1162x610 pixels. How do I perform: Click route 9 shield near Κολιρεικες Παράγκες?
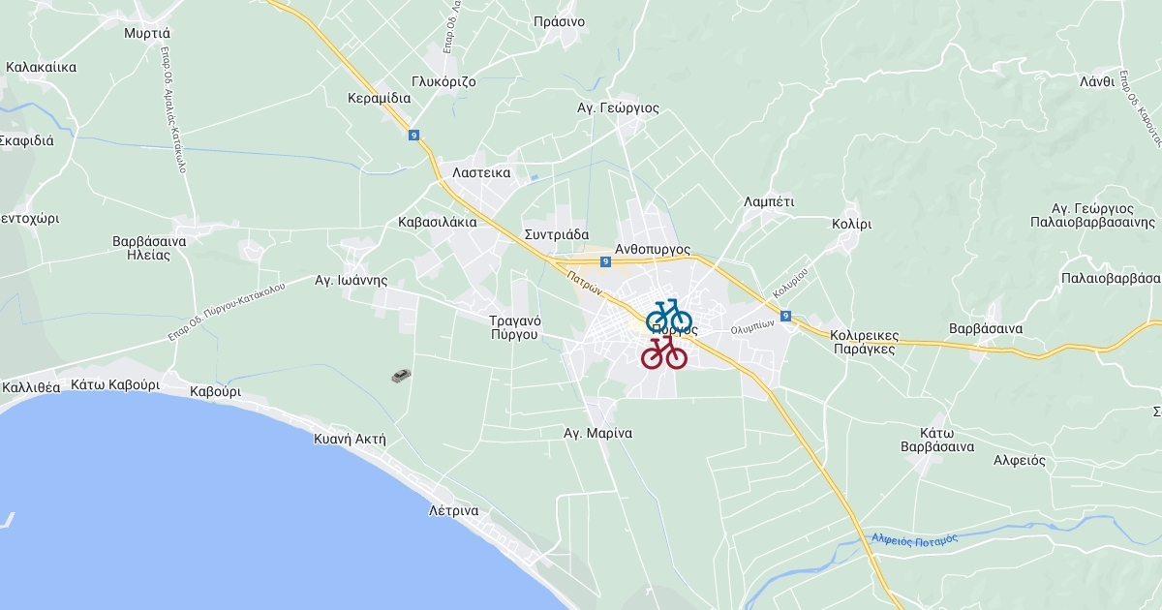(x=785, y=316)
